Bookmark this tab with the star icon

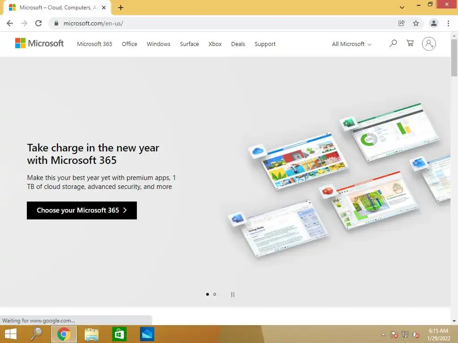[416, 23]
